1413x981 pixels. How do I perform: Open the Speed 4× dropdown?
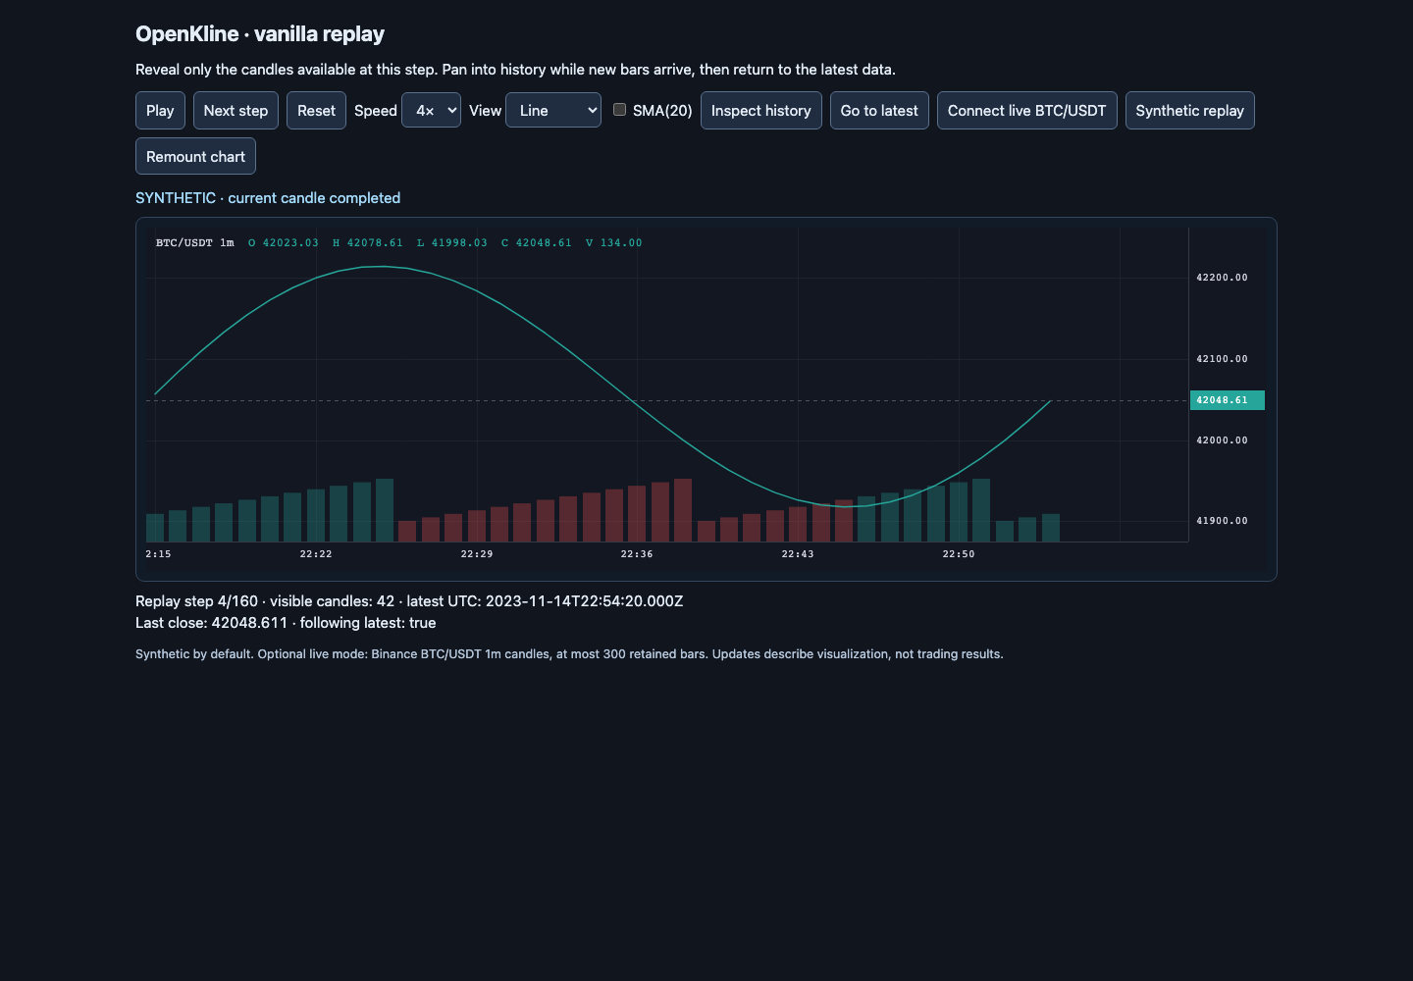click(432, 111)
